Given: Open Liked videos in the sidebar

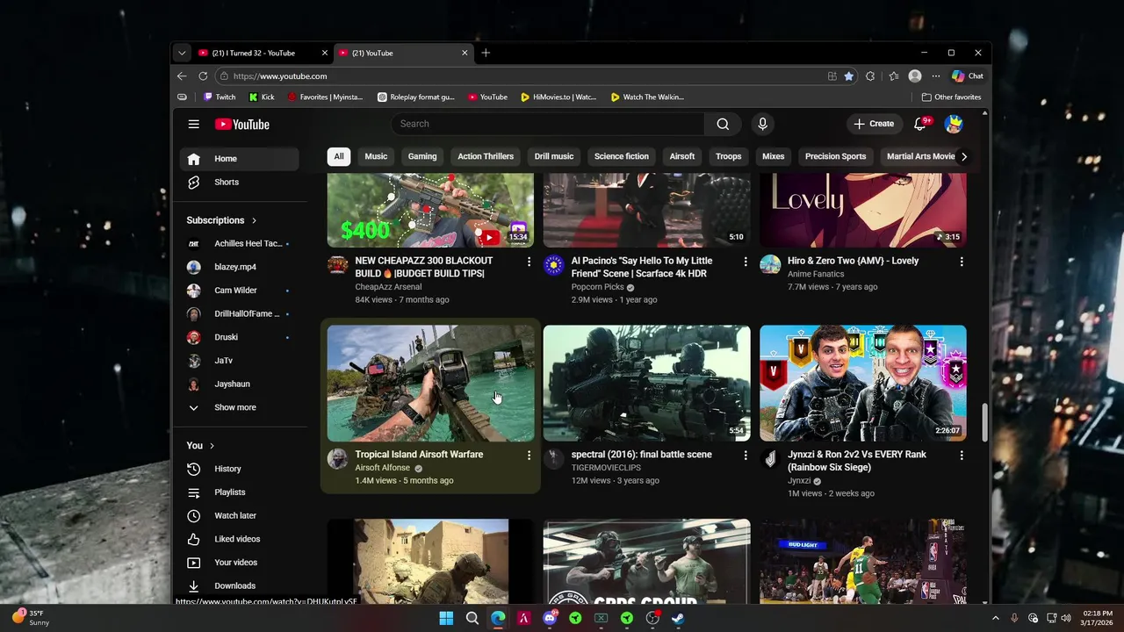Looking at the screenshot, I should coord(240,539).
